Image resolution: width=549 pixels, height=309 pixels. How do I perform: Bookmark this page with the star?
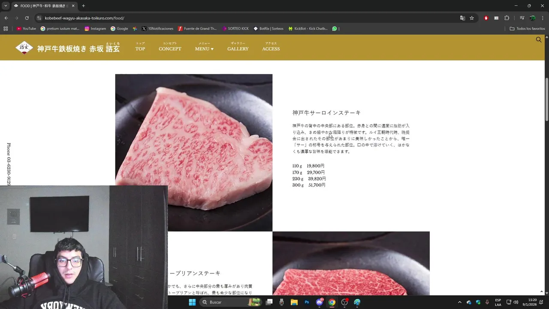click(x=472, y=18)
